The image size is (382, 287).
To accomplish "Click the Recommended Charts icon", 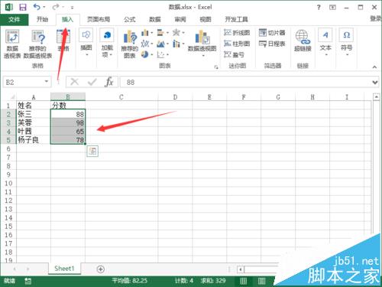I will click(x=130, y=44).
